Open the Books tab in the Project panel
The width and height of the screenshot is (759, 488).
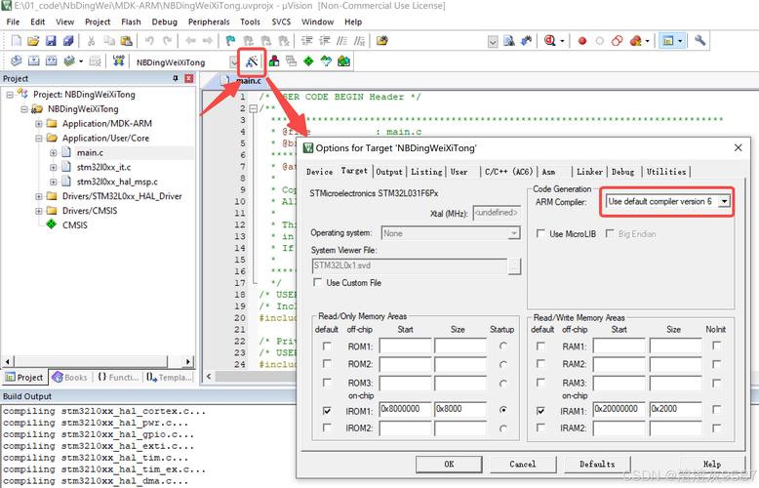pos(70,377)
